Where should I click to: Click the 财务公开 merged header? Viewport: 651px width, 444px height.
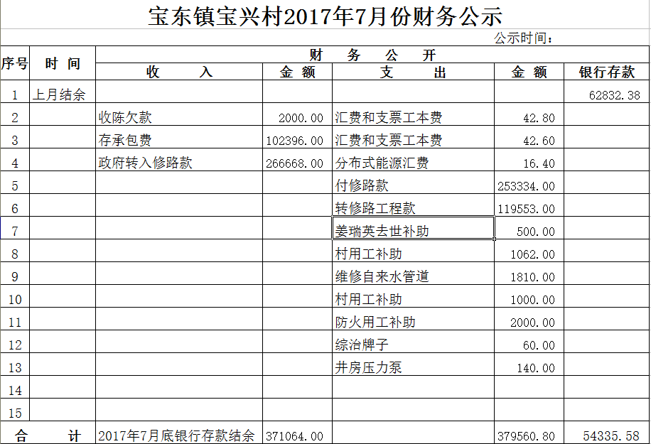372,55
